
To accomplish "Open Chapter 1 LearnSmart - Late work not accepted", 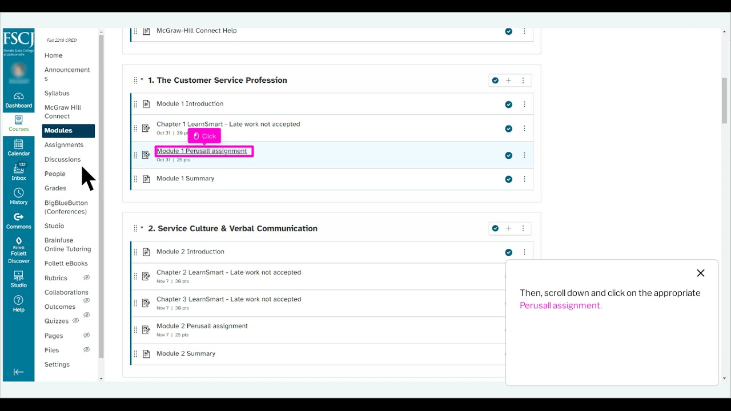I will (228, 124).
